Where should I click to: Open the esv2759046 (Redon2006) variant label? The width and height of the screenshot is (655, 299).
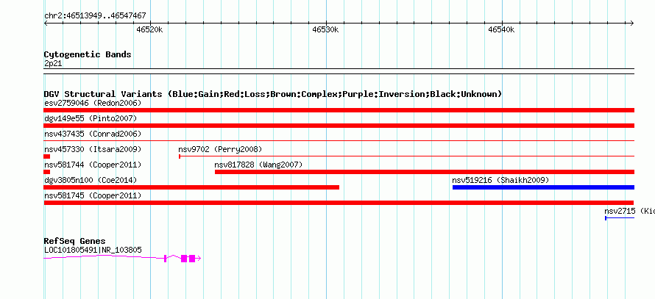pyautogui.click(x=93, y=103)
